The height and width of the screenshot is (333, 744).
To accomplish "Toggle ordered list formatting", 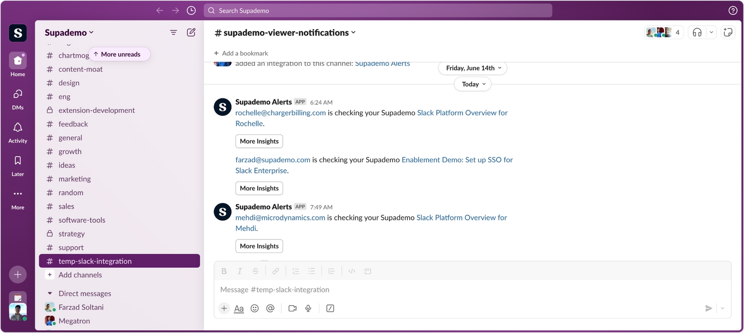I will tap(296, 271).
